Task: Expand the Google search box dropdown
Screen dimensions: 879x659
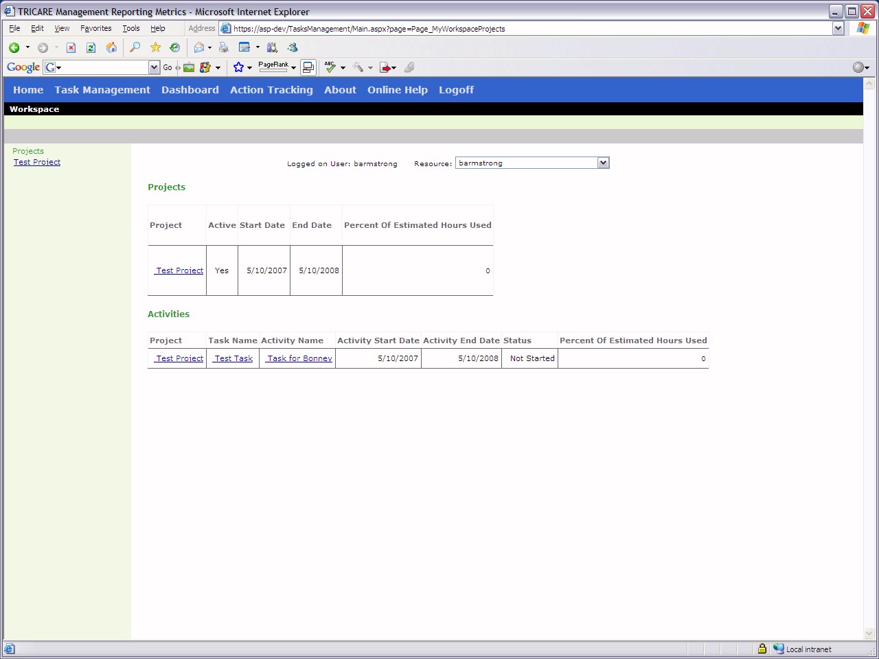Action: [154, 67]
